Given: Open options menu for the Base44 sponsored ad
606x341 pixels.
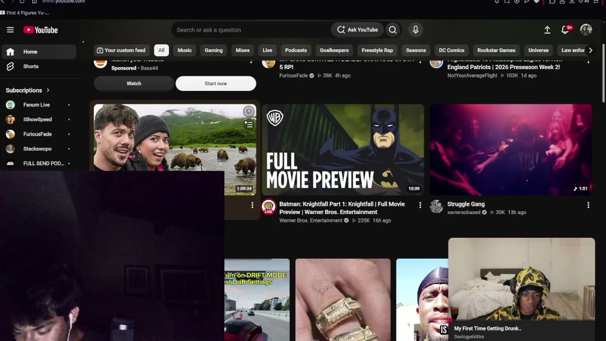Looking at the screenshot, I should (x=251, y=61).
